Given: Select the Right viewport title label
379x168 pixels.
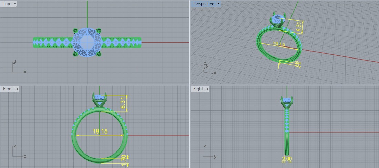Looking at the screenshot, I should [x=198, y=89].
